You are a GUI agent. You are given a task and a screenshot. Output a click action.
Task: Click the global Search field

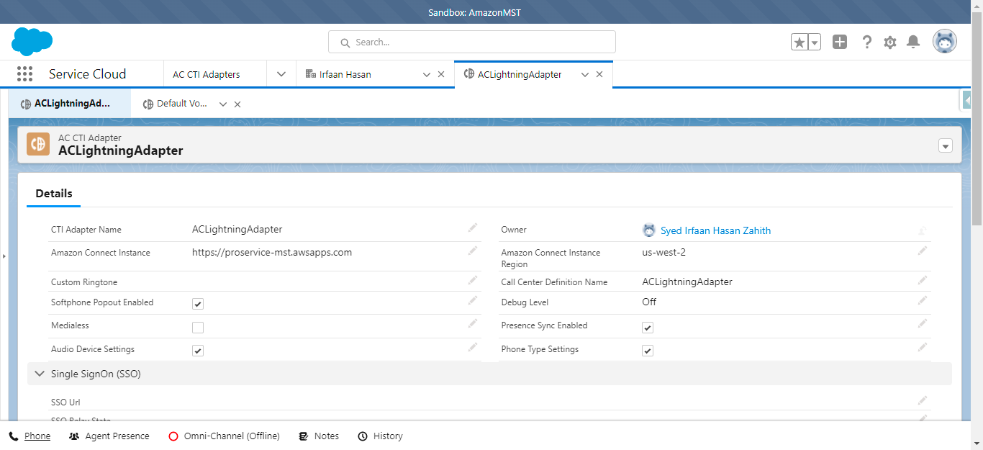tap(472, 42)
